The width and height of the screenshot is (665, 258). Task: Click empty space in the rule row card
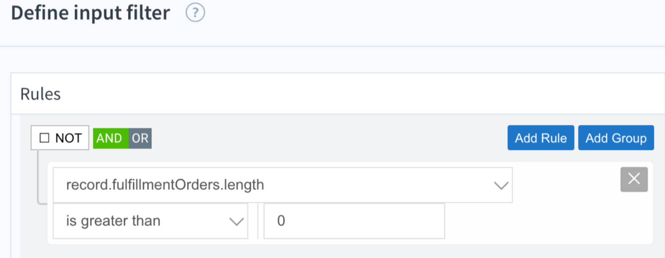click(547, 221)
